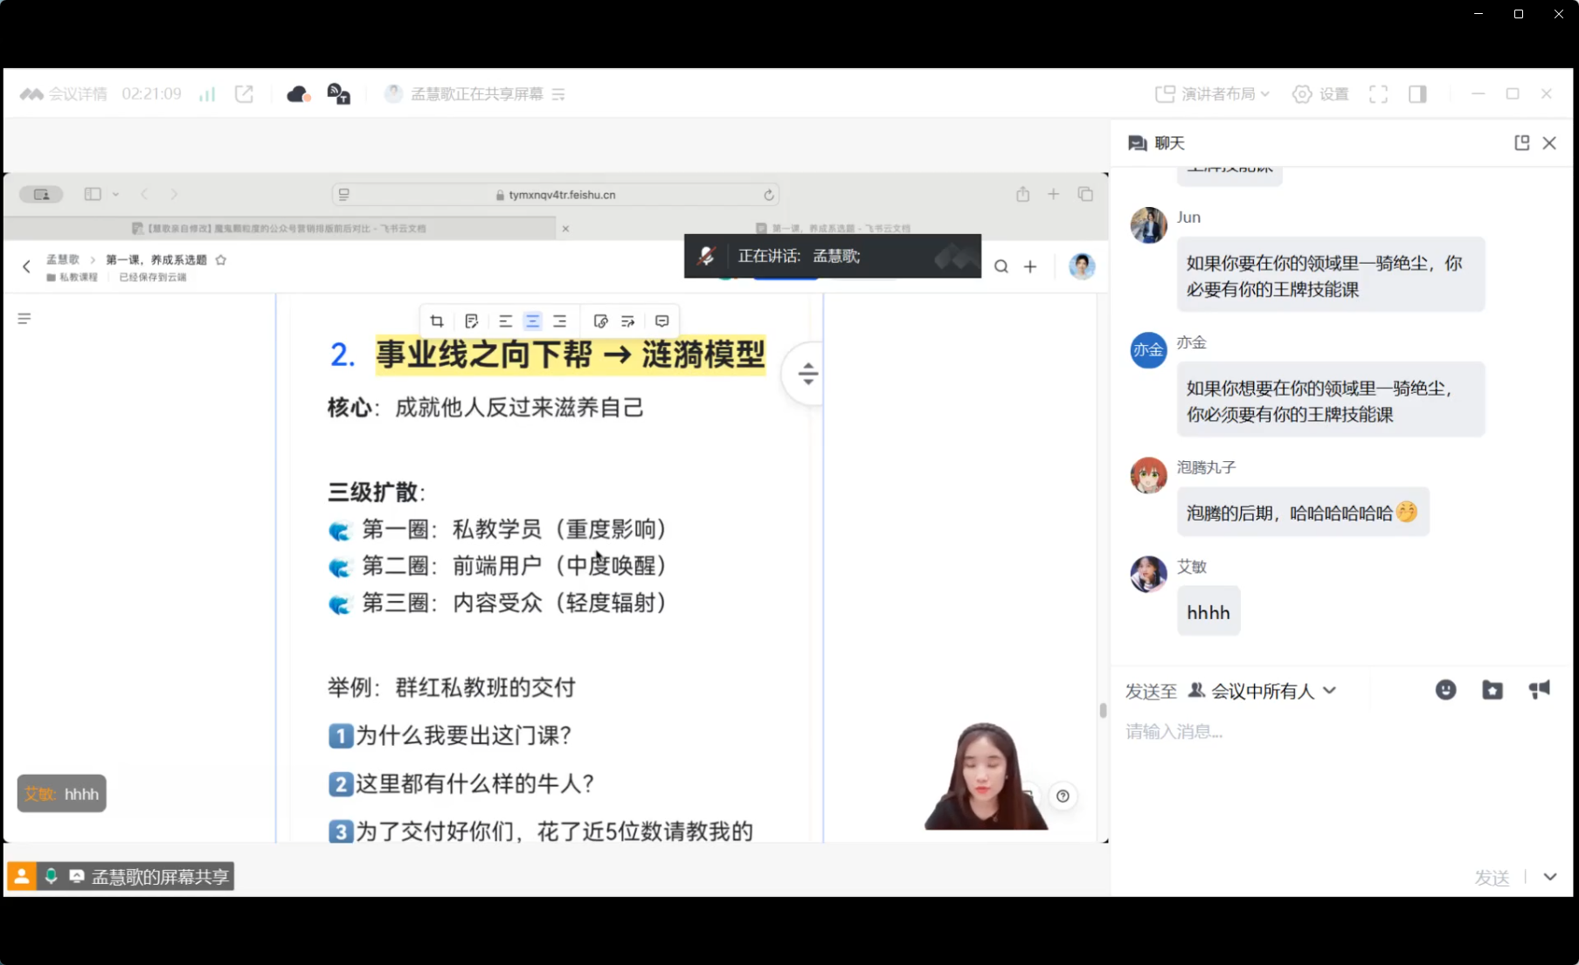Viewport: 1579px width, 965px height.
Task: Toggle the right sidebar panel icon
Action: [1417, 94]
